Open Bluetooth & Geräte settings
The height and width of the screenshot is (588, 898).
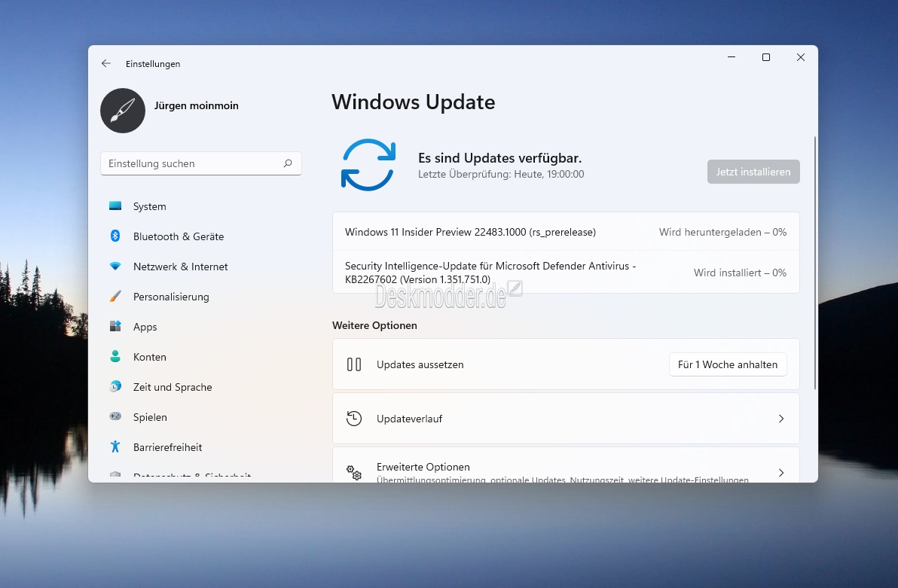point(201,236)
